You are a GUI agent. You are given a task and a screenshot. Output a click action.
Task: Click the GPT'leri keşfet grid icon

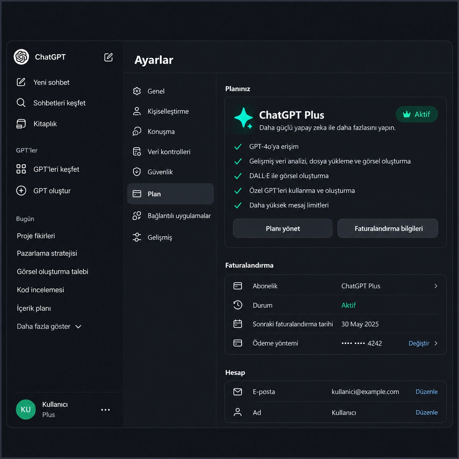click(21, 169)
